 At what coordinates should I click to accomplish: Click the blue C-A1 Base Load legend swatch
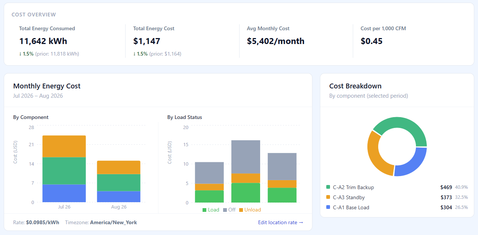[328, 207]
